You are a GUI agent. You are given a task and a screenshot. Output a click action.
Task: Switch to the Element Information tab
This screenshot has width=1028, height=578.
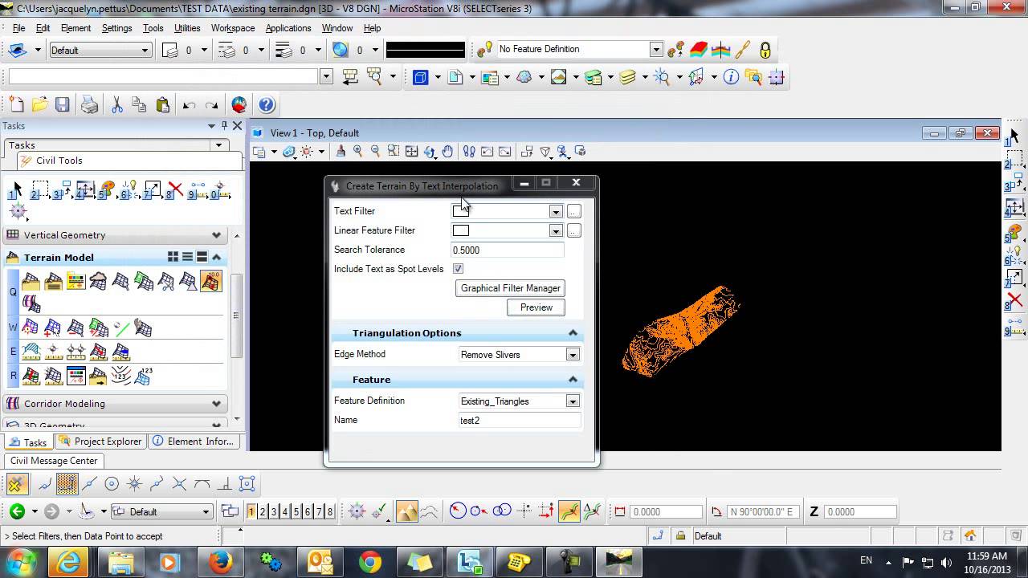tap(194, 442)
